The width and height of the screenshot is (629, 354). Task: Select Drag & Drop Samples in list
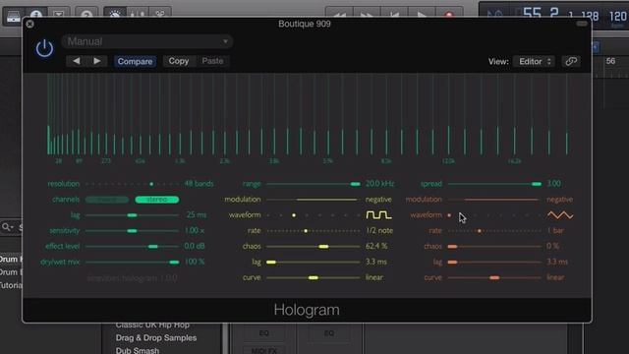click(156, 338)
